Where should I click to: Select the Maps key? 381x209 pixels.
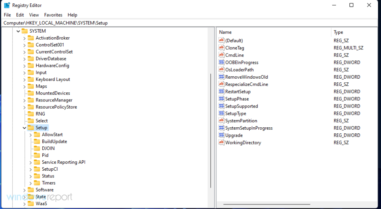[41, 86]
